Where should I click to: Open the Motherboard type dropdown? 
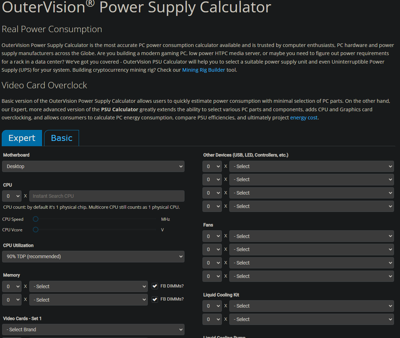93,166
